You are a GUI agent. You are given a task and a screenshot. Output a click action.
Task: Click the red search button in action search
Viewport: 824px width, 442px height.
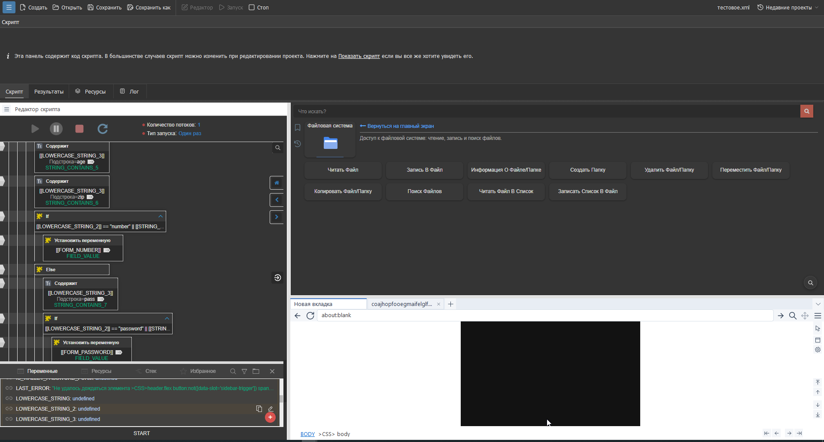(807, 111)
